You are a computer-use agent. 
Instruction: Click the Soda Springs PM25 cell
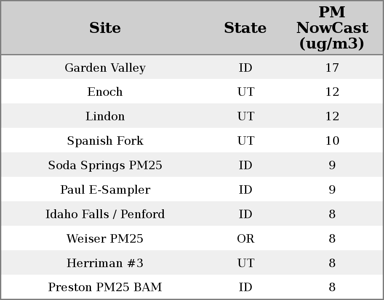[x=105, y=165]
